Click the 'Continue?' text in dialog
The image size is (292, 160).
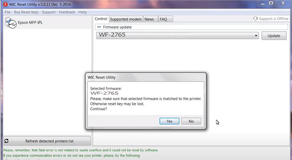pyautogui.click(x=98, y=109)
